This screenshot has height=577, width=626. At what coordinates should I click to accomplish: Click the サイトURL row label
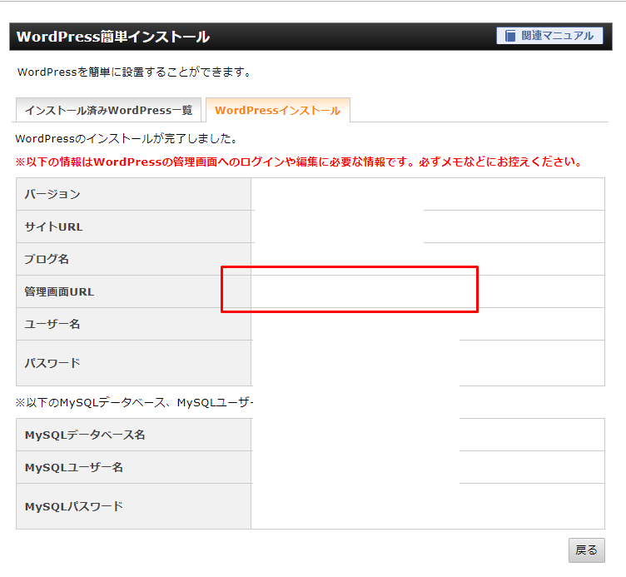(x=53, y=226)
